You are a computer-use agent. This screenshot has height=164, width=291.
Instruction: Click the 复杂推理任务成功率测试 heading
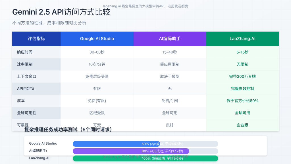[68, 130]
